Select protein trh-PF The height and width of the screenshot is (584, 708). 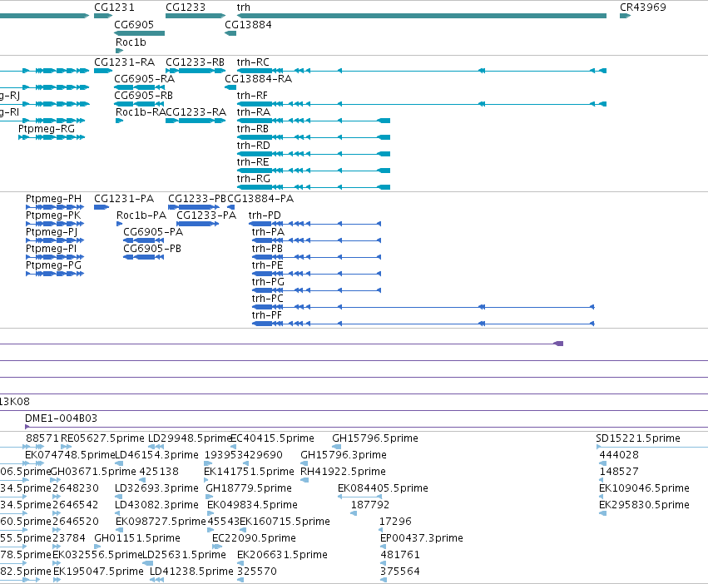423,324
